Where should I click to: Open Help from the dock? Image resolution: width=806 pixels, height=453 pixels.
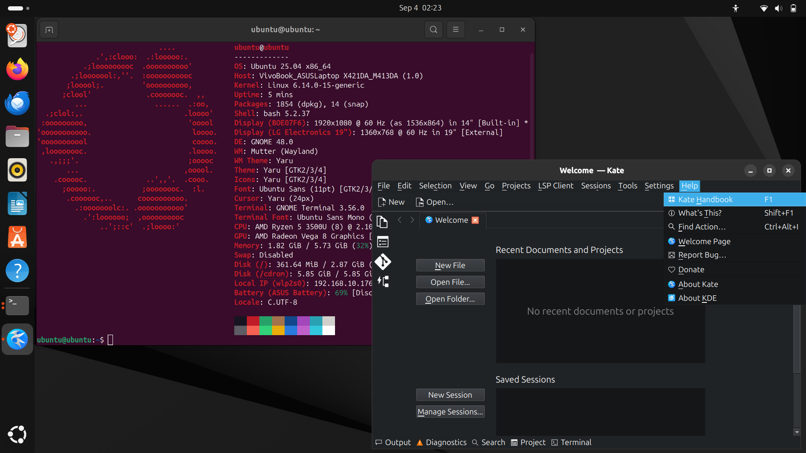[x=17, y=271]
